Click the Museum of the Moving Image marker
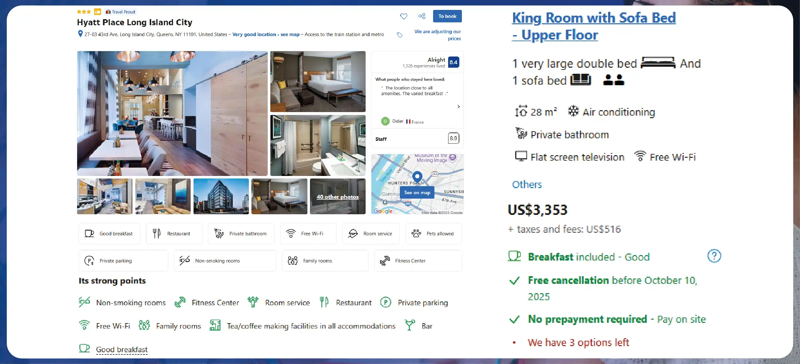 point(453,157)
